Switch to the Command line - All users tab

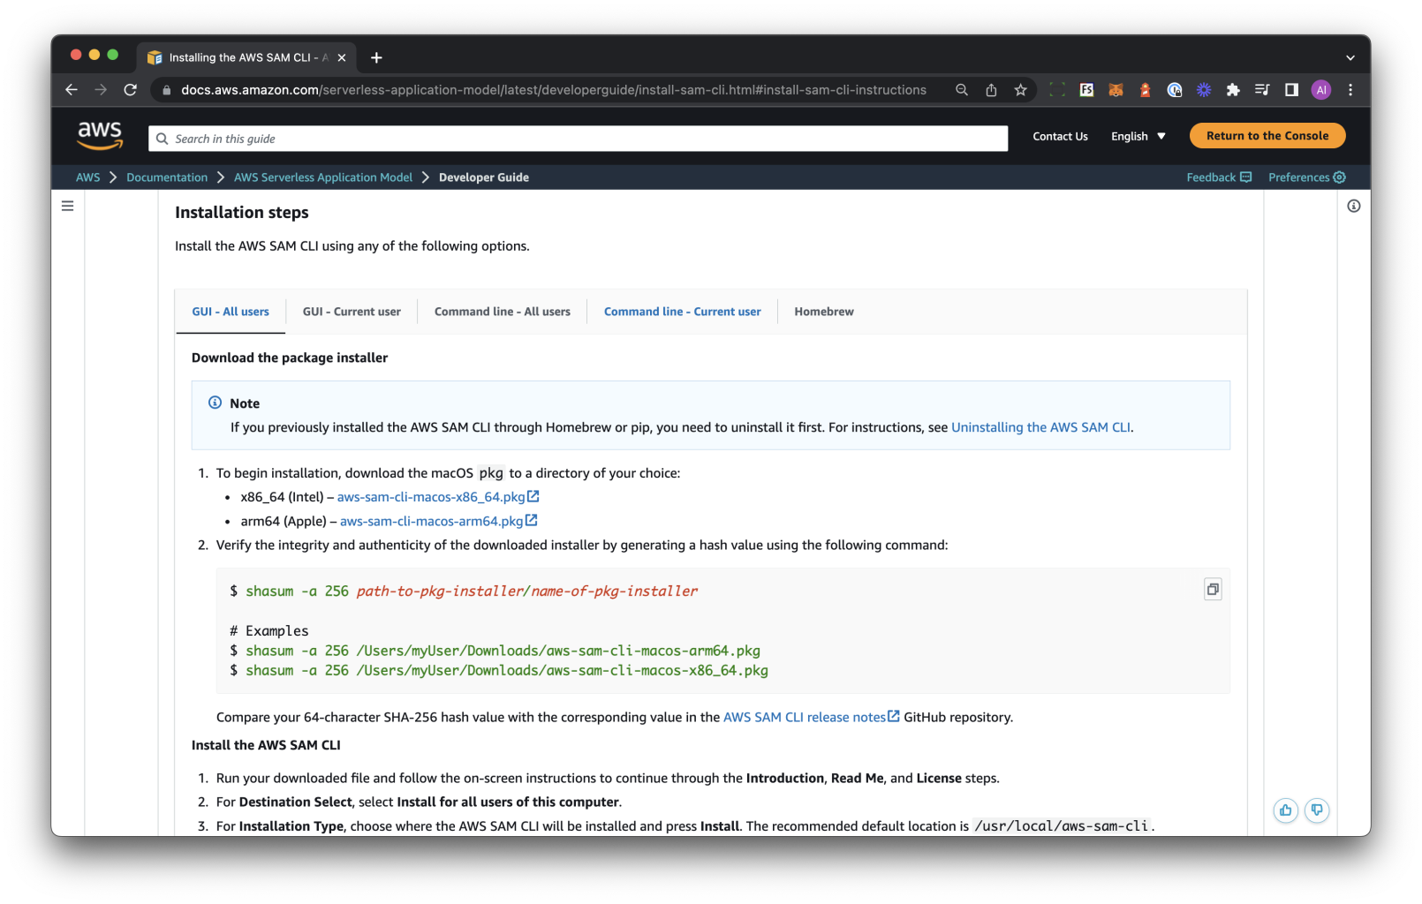[502, 311]
